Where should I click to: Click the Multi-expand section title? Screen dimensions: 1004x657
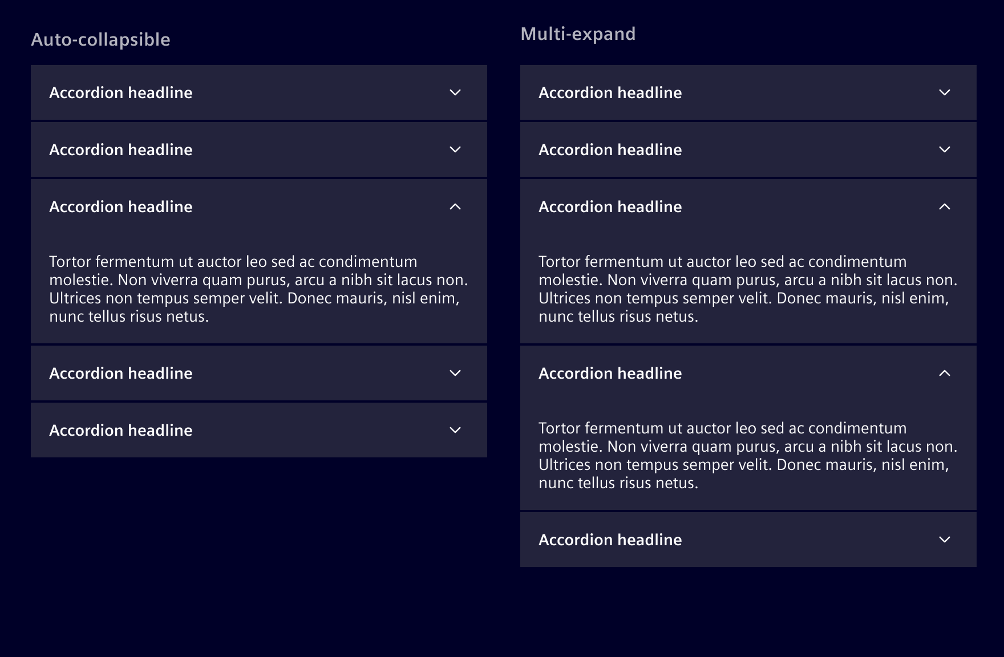click(578, 34)
